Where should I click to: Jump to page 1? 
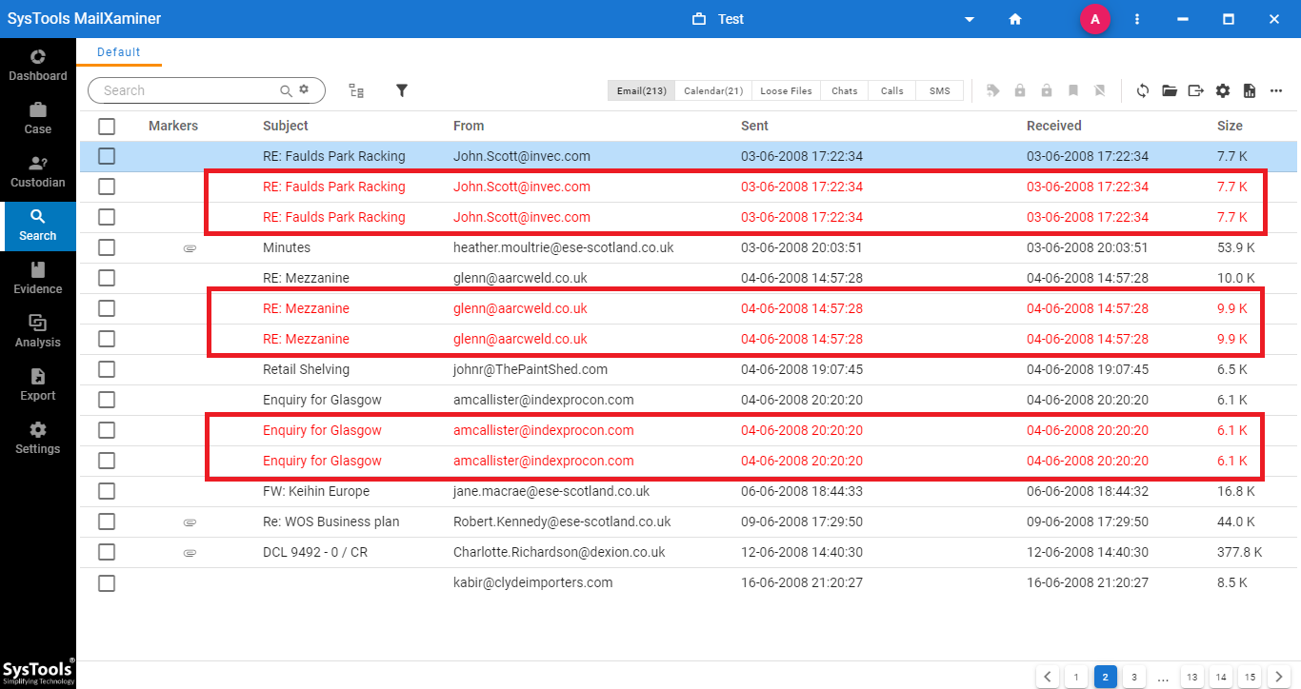1076,677
